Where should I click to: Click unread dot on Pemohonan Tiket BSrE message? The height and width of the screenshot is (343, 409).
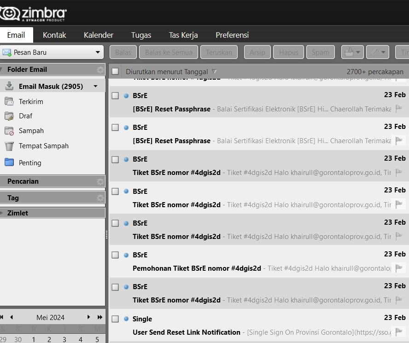pos(126,255)
